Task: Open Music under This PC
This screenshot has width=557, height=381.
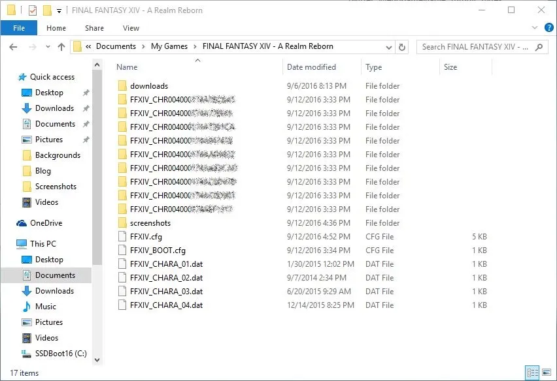Action: (46, 307)
